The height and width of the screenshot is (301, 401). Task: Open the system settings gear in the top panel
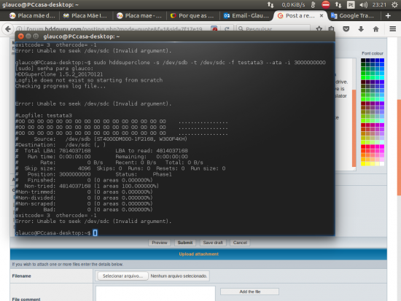coord(394,4)
